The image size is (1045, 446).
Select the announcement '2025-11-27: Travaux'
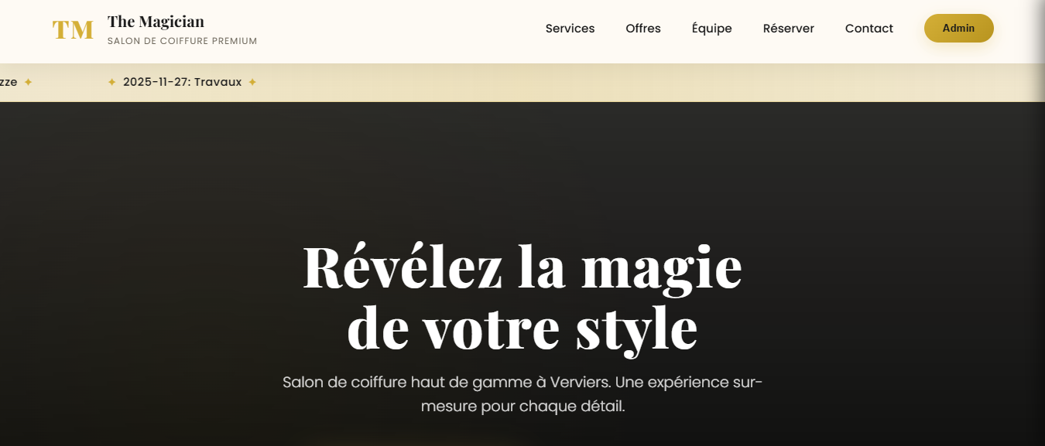click(x=183, y=81)
